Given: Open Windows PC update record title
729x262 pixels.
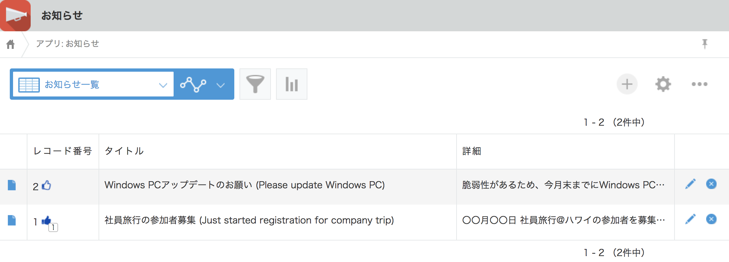Looking at the screenshot, I should click(244, 185).
